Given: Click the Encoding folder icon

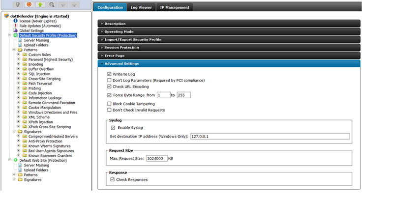Looking at the screenshot, I should pos(25,64).
